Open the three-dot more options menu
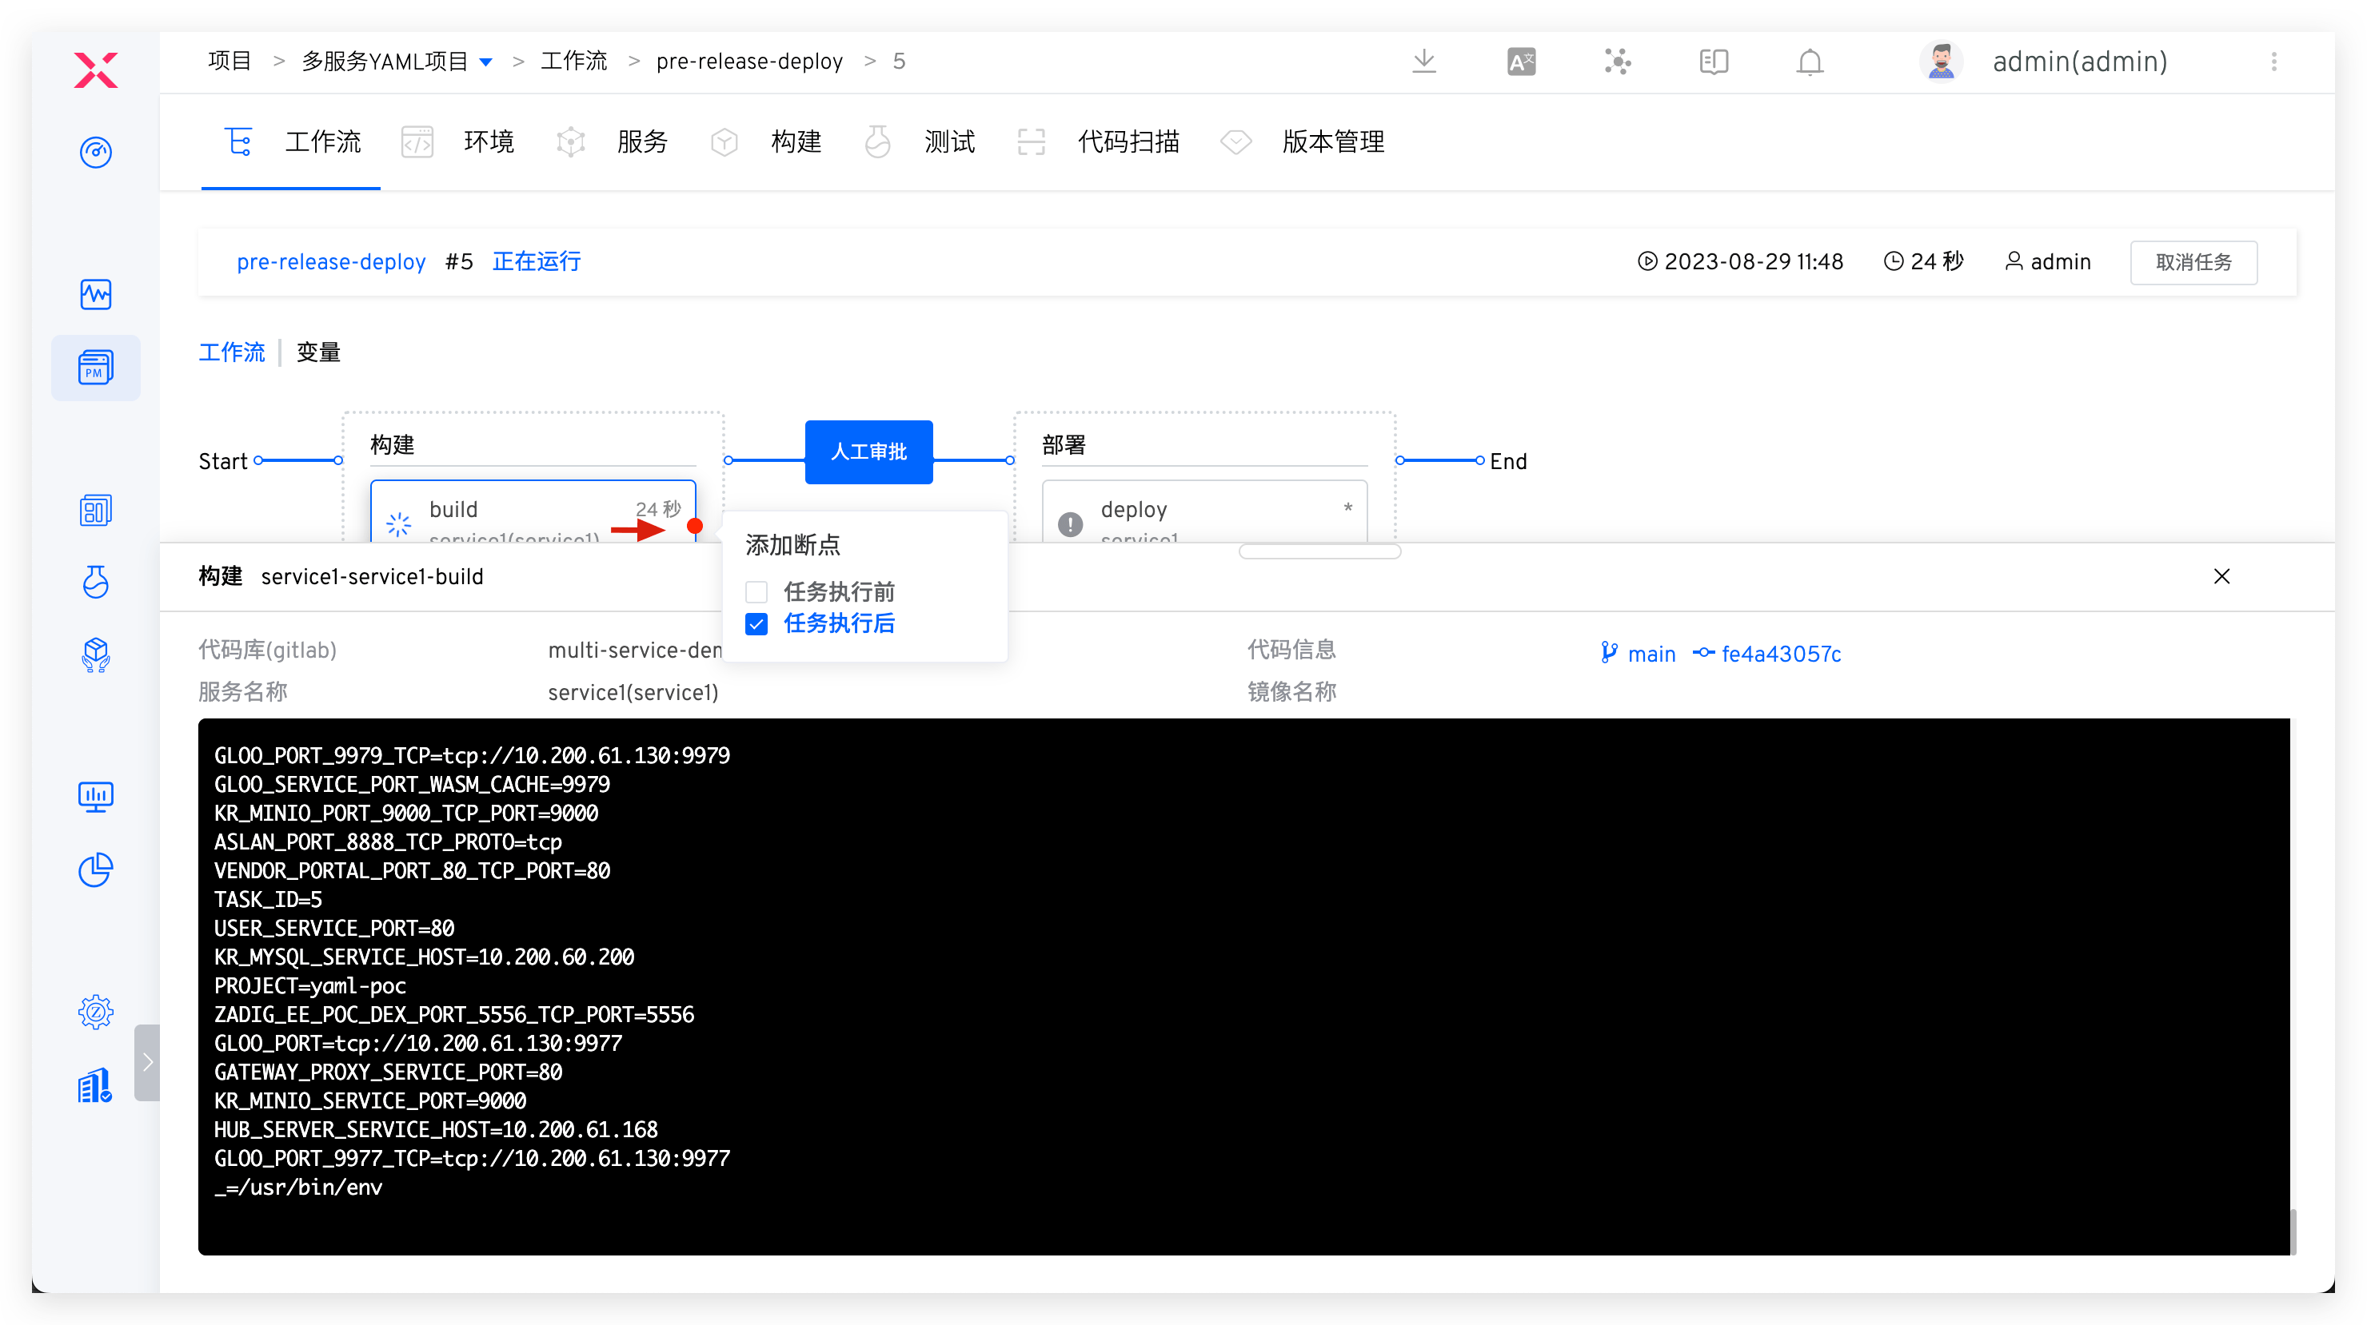 coord(2273,62)
